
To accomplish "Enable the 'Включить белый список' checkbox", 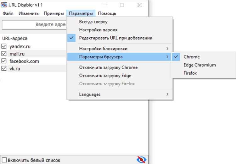I will (x=4, y=160).
